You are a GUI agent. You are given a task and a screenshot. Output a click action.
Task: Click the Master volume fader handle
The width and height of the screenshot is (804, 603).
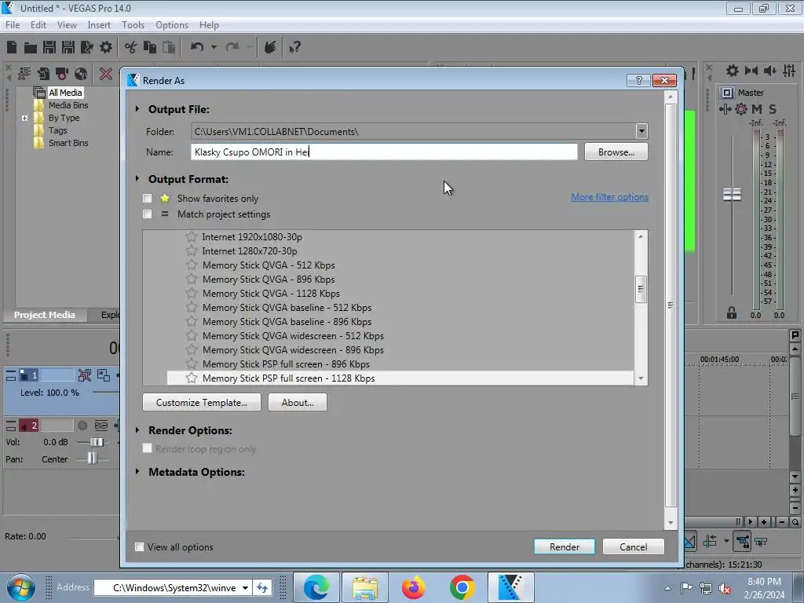732,195
